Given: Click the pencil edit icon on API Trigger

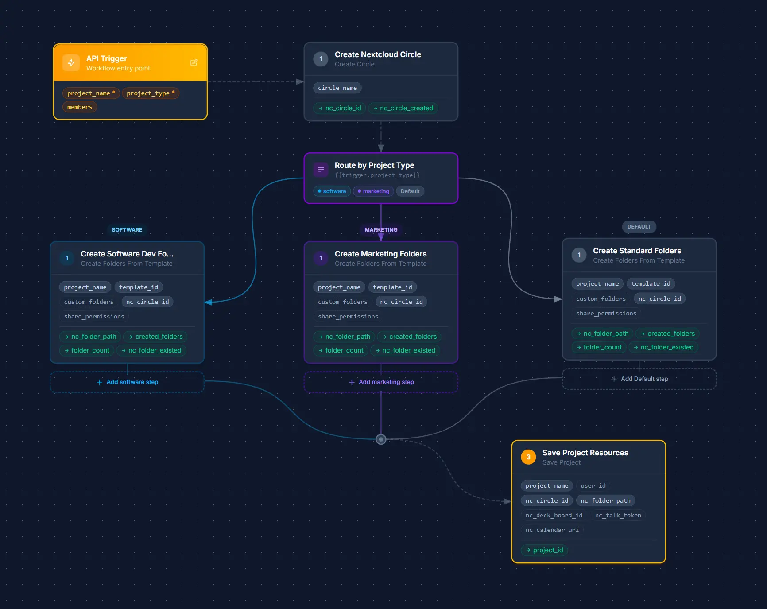Looking at the screenshot, I should pyautogui.click(x=194, y=63).
